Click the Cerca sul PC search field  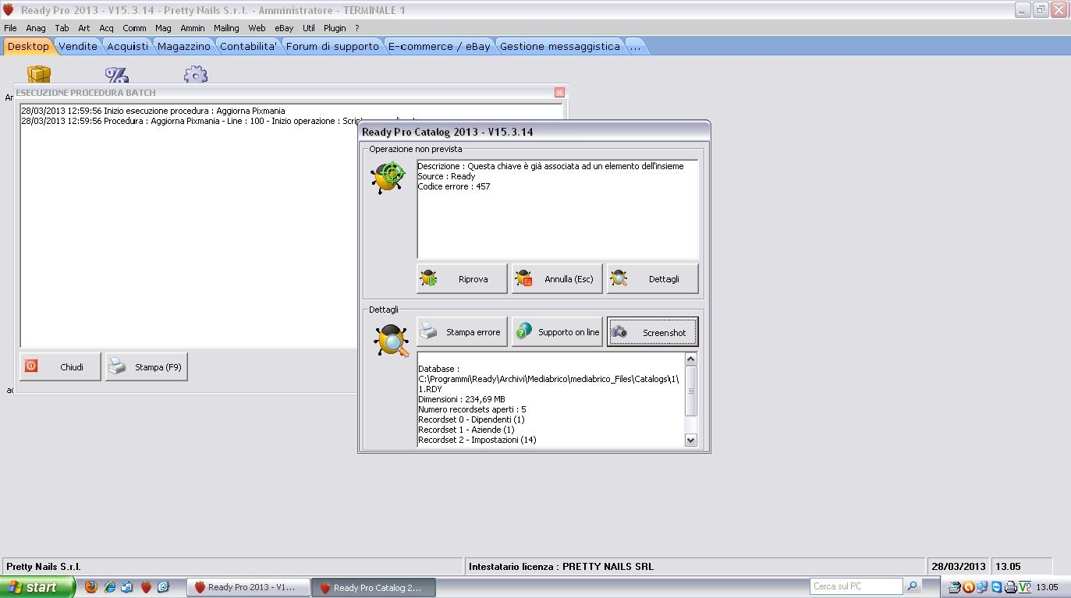tap(855, 586)
